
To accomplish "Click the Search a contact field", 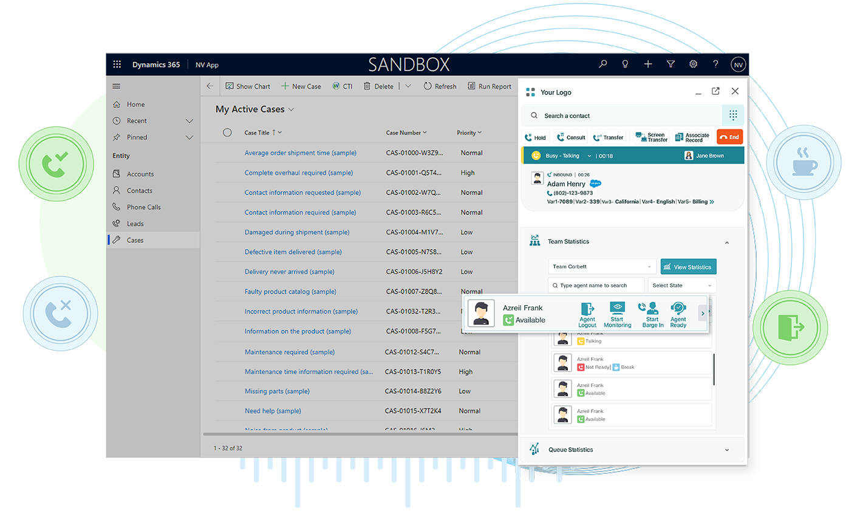I will click(x=621, y=115).
